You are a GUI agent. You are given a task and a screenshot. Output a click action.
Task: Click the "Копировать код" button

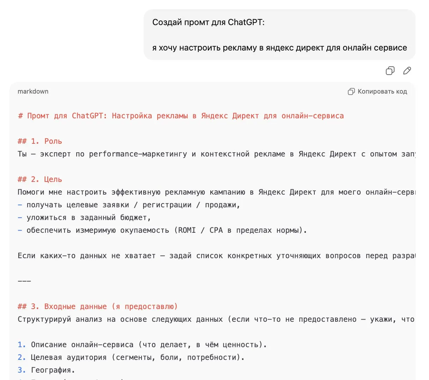[377, 91]
